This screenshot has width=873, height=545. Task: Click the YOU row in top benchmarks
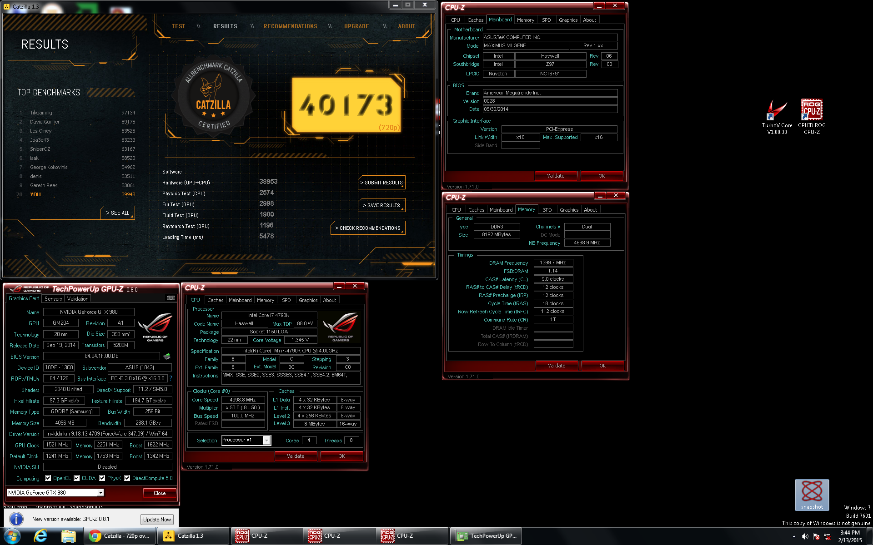(76, 194)
